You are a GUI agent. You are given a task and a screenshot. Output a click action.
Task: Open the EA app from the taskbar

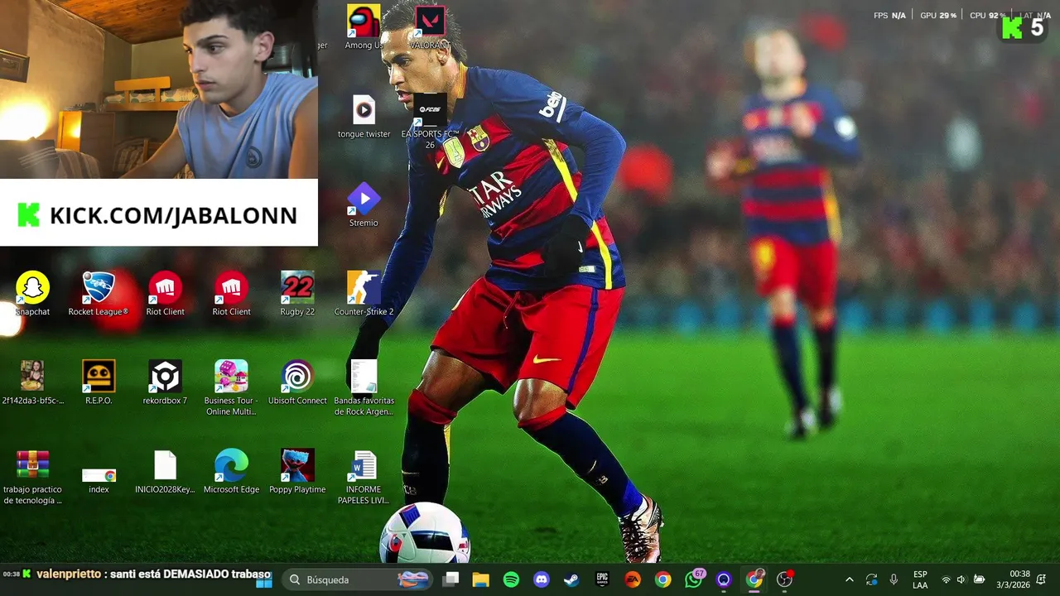[633, 579]
